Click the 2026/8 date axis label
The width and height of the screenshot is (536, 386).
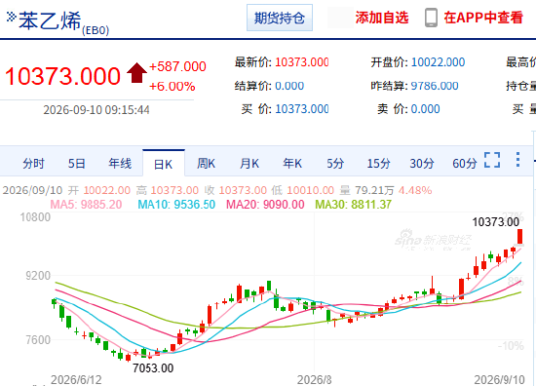click(x=314, y=379)
